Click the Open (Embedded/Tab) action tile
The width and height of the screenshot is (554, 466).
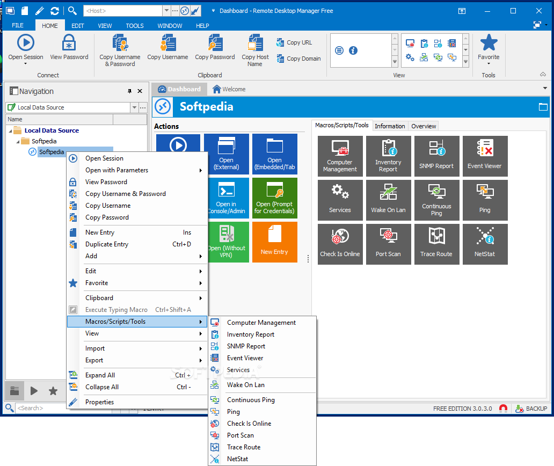click(274, 154)
